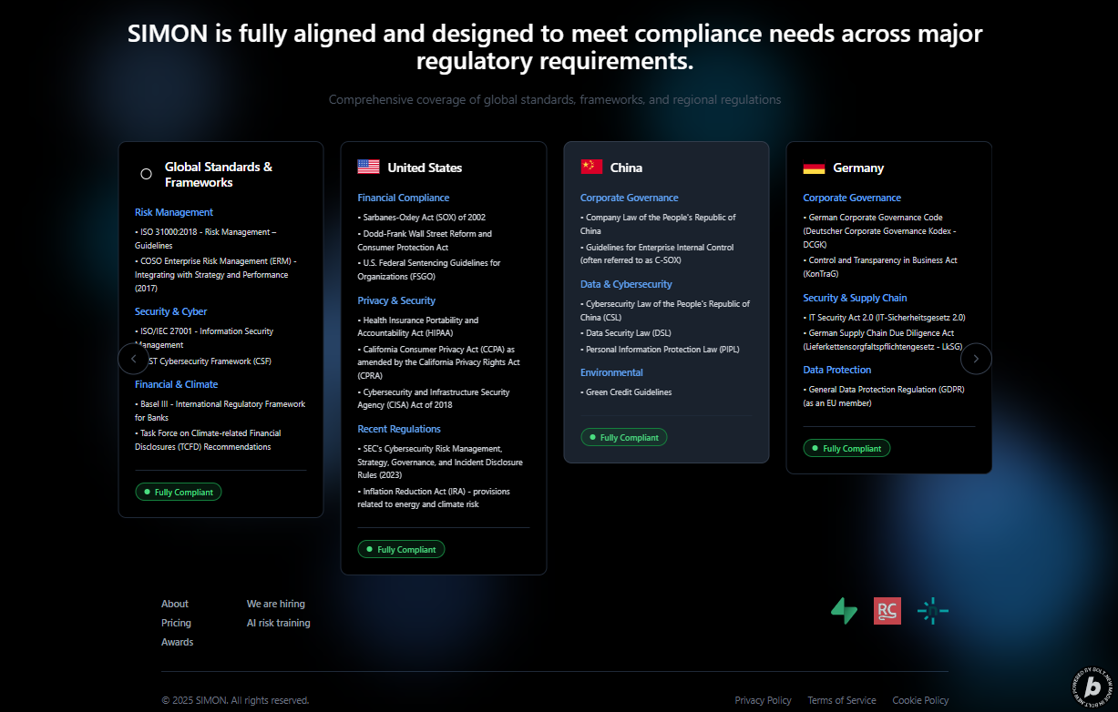This screenshot has height=712, width=1118.
Task: Click the Basel III framework item
Action: coord(221,411)
